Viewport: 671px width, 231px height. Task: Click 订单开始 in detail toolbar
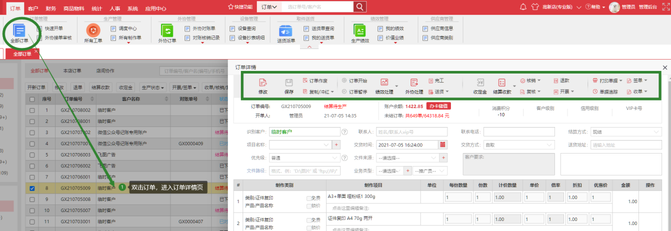354,80
